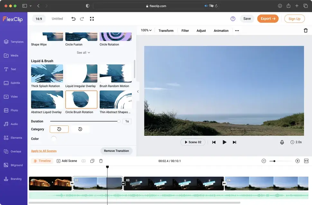312x205 pixels.
Task: Click the Apply to All Scenes link
Action: [x=44, y=151]
